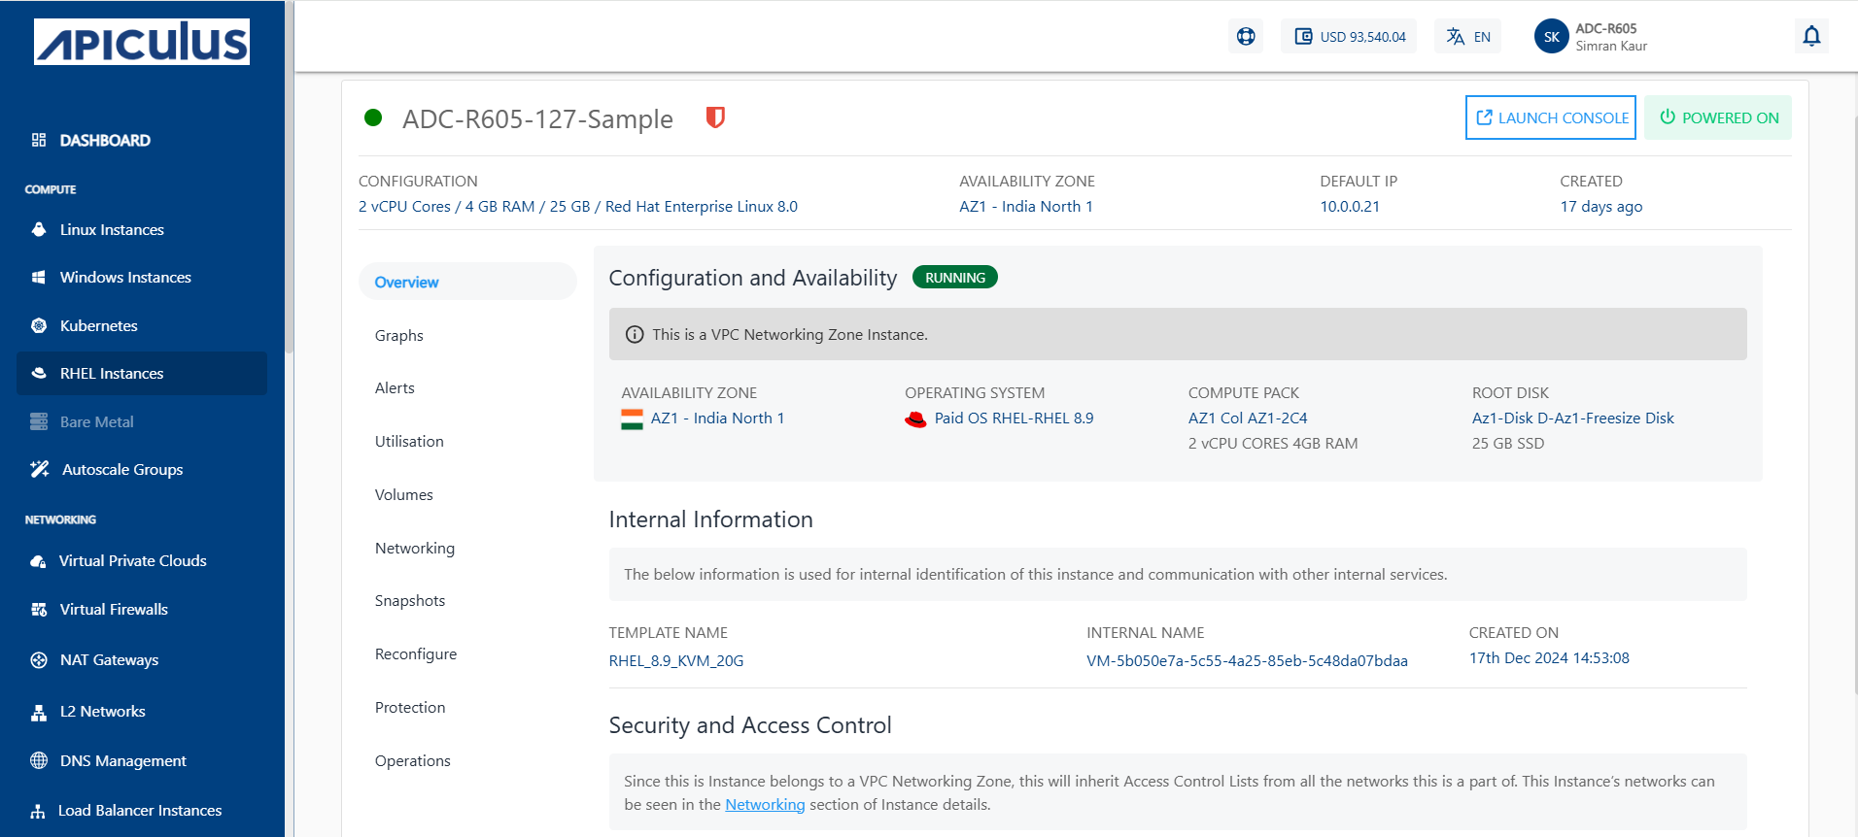1858x837 pixels.
Task: Open the Dashboard grid icon
Action: tap(39, 140)
